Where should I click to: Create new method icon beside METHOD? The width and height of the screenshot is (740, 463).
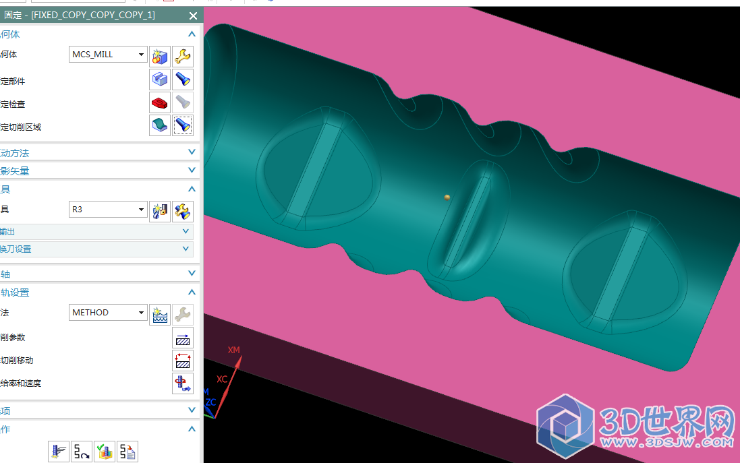[160, 315]
